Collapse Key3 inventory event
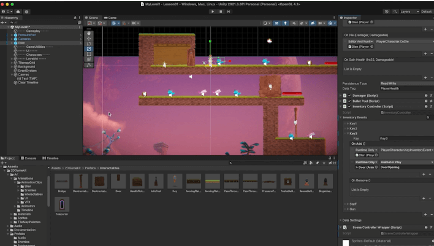Screen dimensions: 434x246 (348, 134)
